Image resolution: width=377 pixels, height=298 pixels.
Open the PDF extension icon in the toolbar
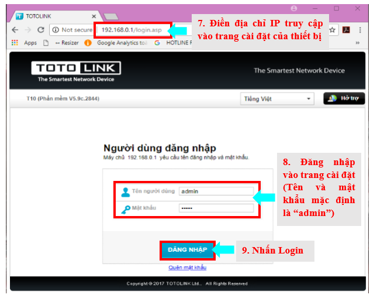[x=346, y=30]
